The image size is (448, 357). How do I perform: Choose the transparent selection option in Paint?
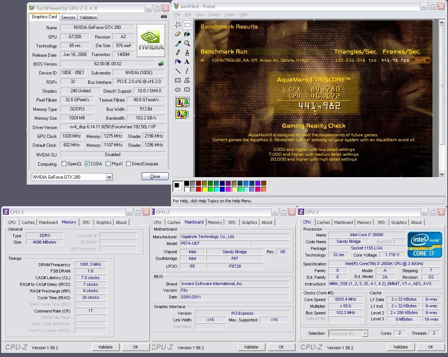point(183,114)
